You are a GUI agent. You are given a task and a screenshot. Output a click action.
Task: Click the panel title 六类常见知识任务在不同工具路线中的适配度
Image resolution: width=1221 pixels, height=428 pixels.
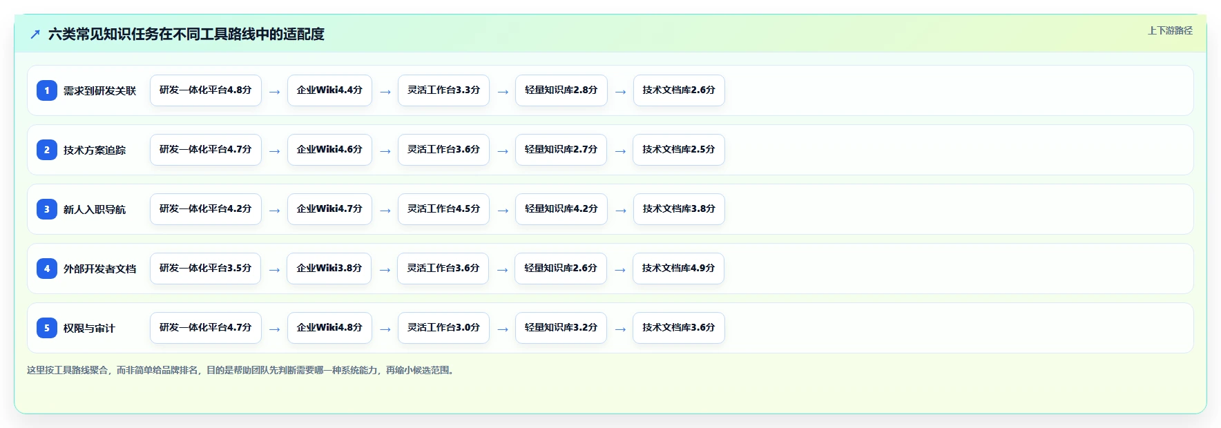186,34
